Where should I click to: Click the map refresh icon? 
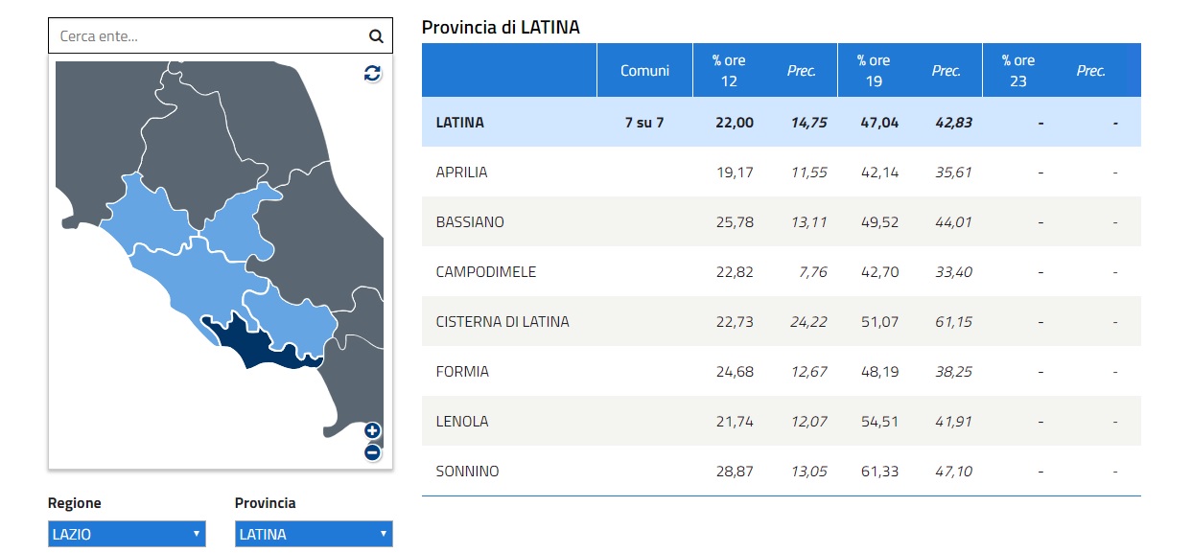[x=372, y=74]
